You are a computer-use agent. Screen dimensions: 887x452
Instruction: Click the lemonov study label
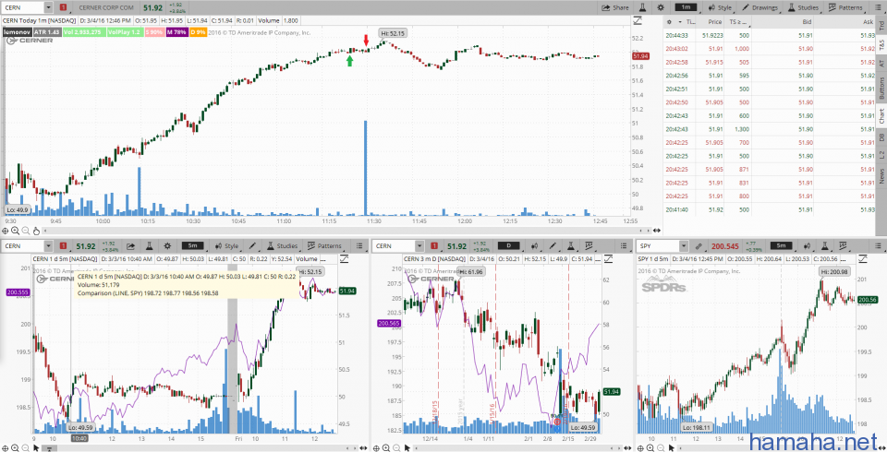(x=17, y=33)
